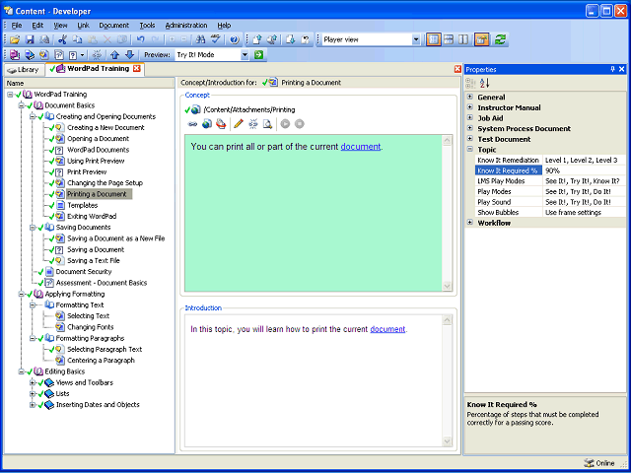Toggle the horizontal split layout button

[449, 39]
